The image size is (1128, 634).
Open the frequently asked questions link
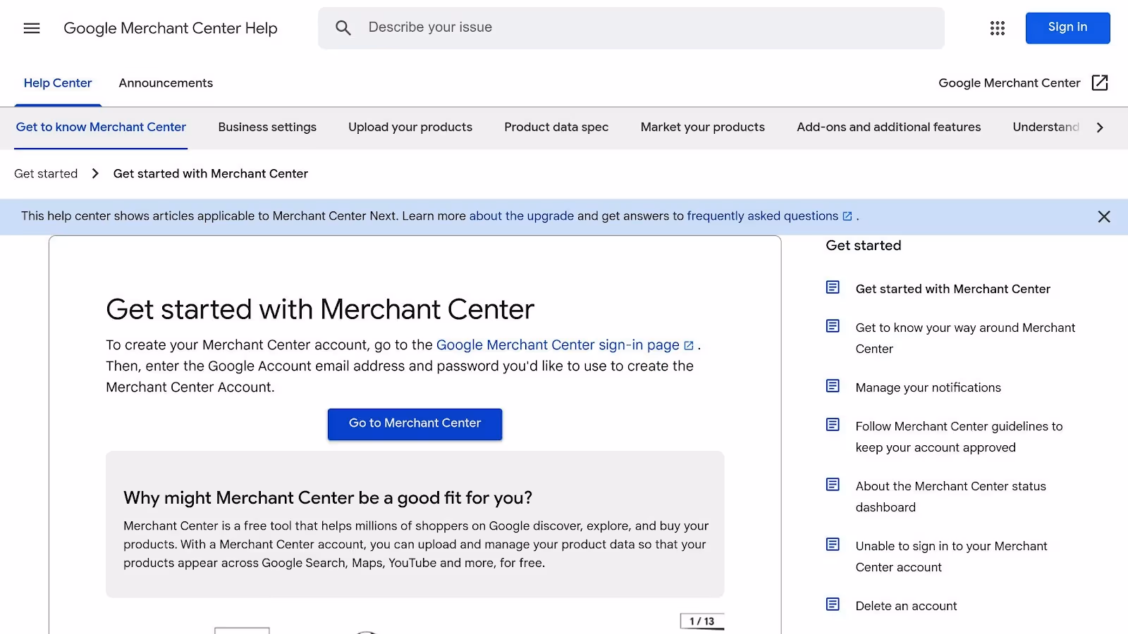point(763,216)
